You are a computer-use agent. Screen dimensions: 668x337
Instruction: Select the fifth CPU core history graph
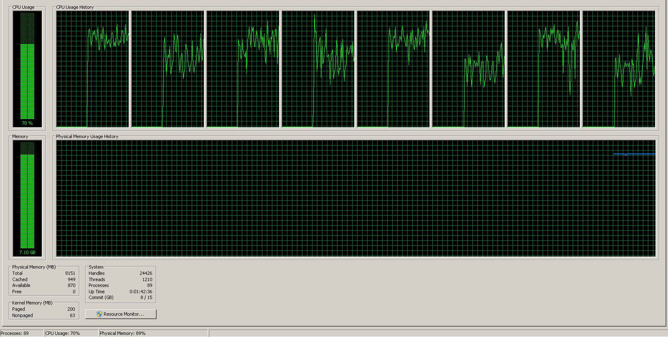click(x=393, y=69)
